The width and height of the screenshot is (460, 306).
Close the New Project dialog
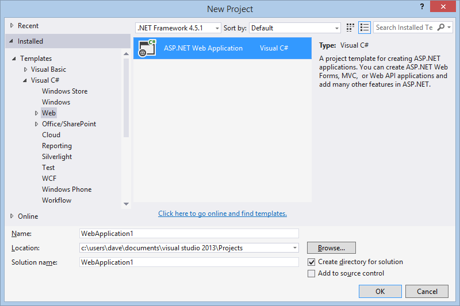tap(443, 6)
